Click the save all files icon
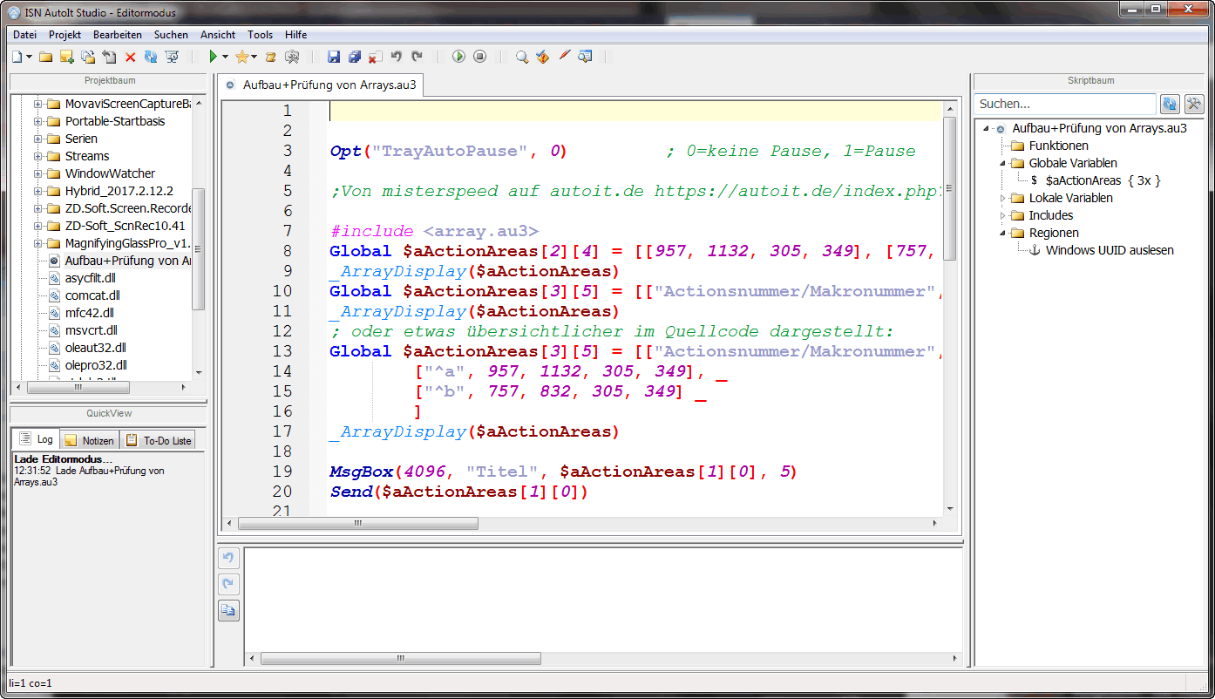Viewport: 1215px width, 699px height. point(355,57)
